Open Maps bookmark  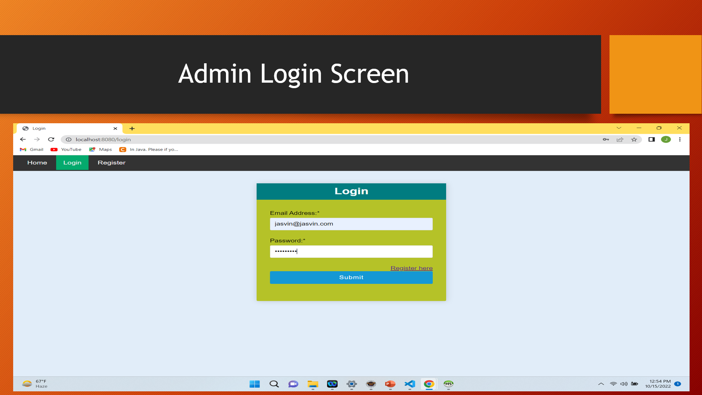pos(101,150)
